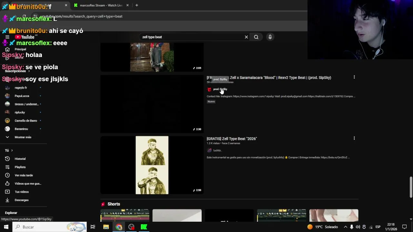Click the page vertical scrollbar thumb

tap(411, 187)
